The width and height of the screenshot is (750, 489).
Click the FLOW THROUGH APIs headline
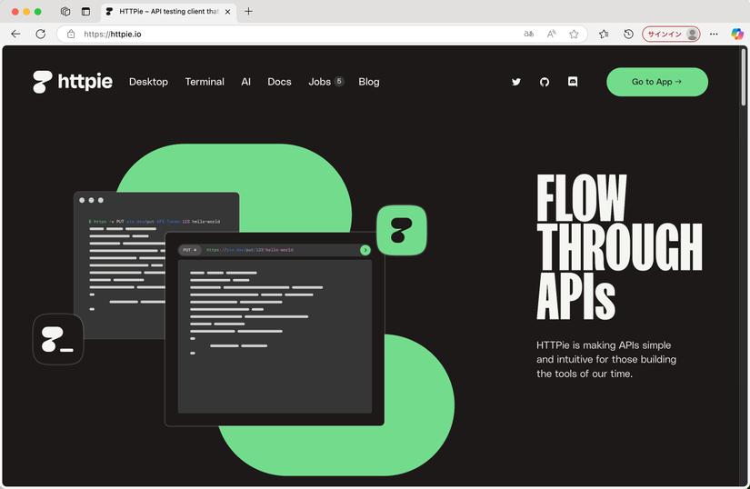[x=619, y=246]
